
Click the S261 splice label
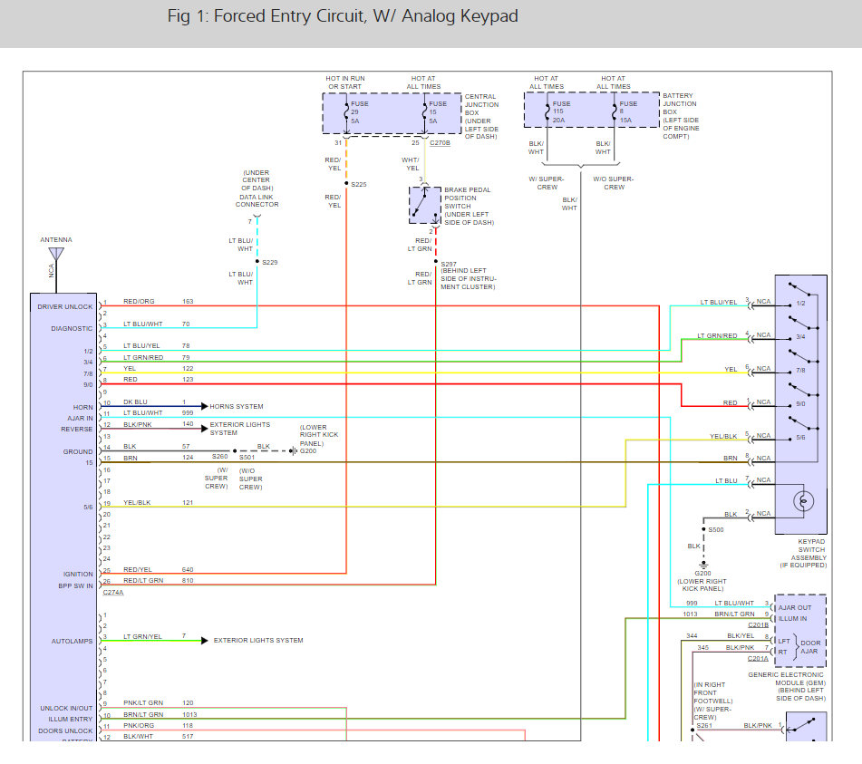click(x=704, y=726)
